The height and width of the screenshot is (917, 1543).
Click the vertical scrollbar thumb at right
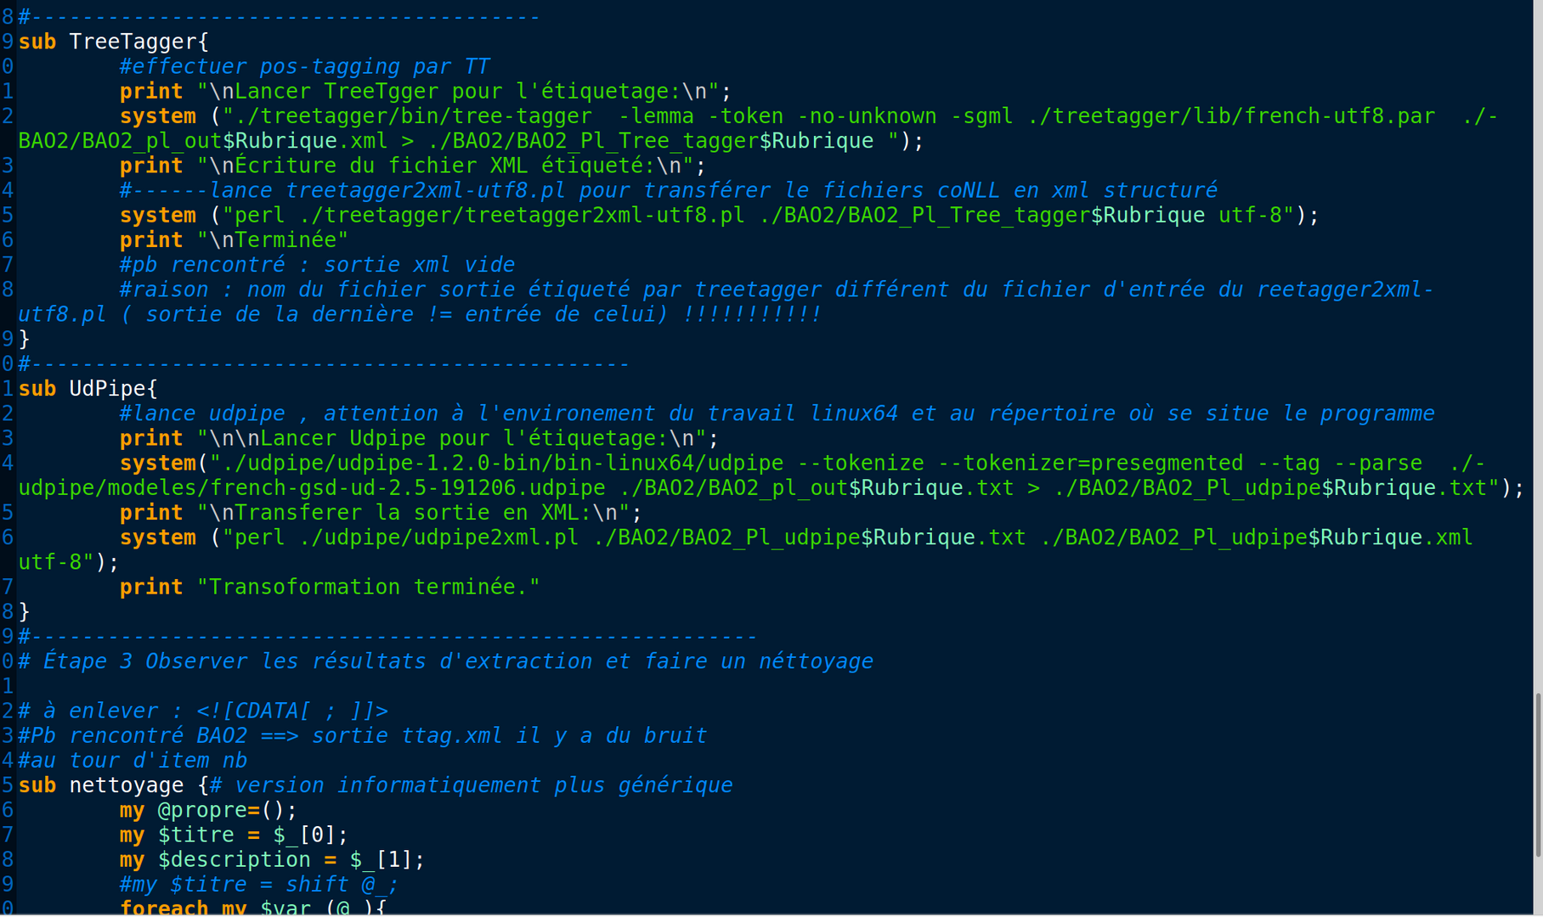click(x=1538, y=776)
